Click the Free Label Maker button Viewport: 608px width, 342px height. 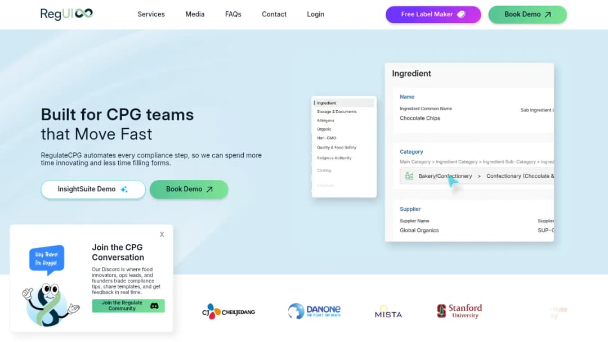click(x=433, y=14)
